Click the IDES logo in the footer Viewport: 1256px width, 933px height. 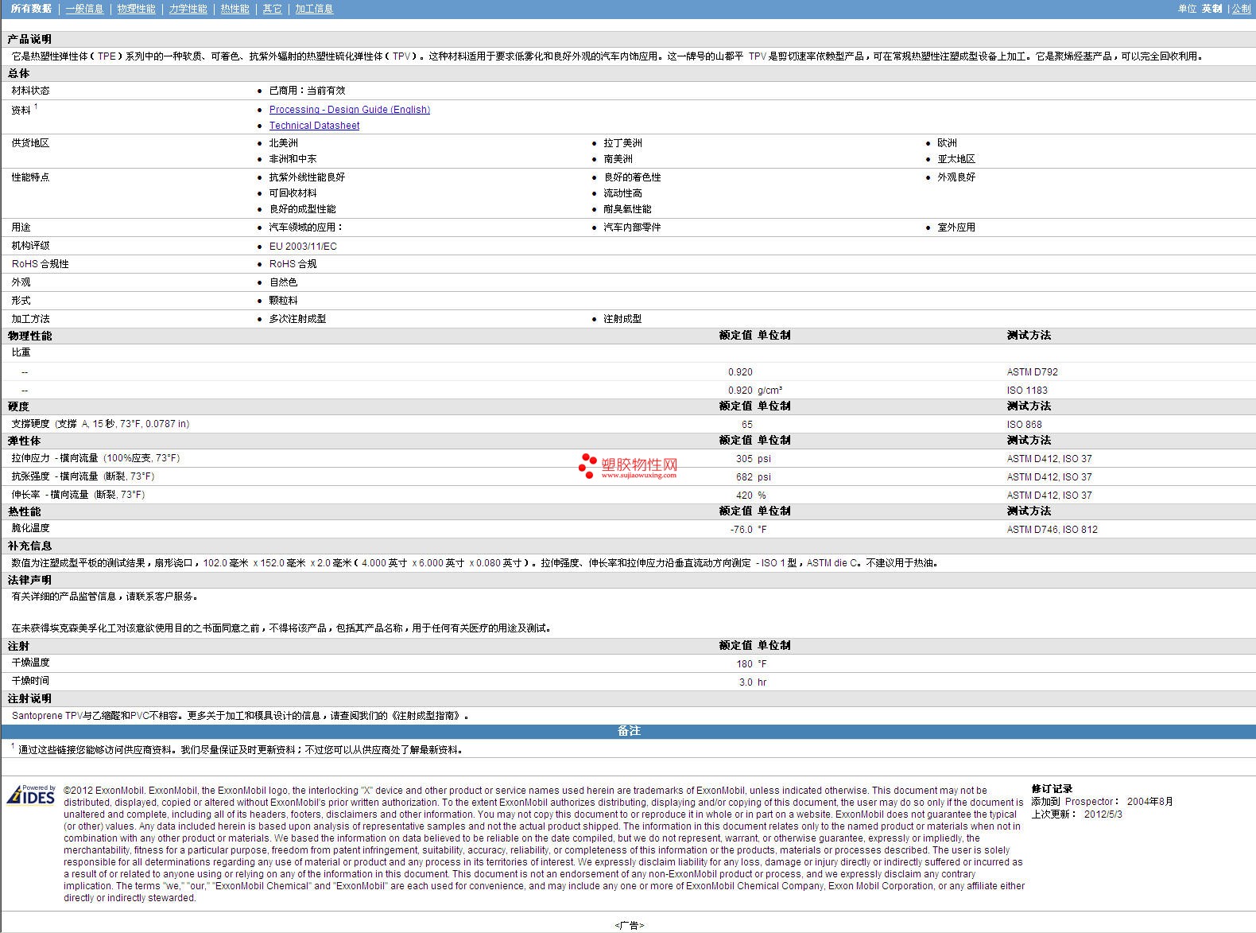point(31,795)
